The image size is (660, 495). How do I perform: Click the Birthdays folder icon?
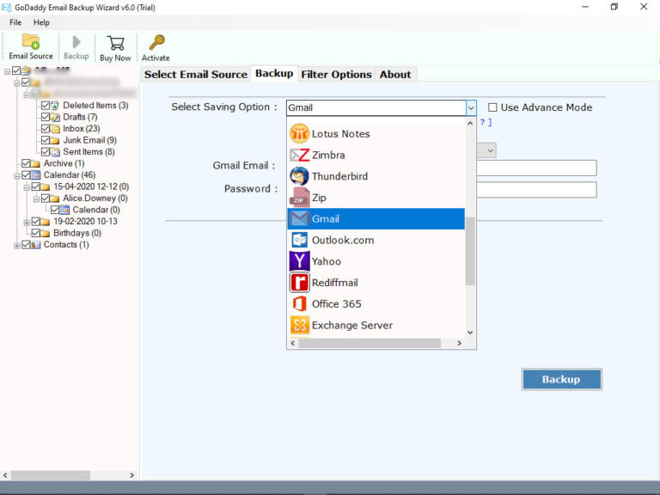point(46,233)
